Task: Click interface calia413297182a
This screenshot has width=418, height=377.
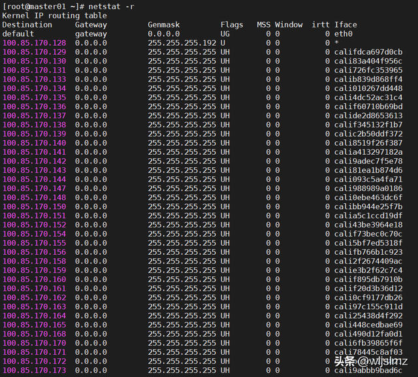Action: tap(368, 152)
